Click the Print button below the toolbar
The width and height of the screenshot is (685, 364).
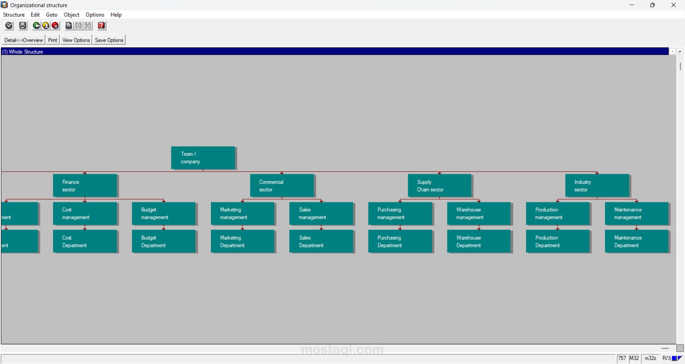click(x=52, y=40)
